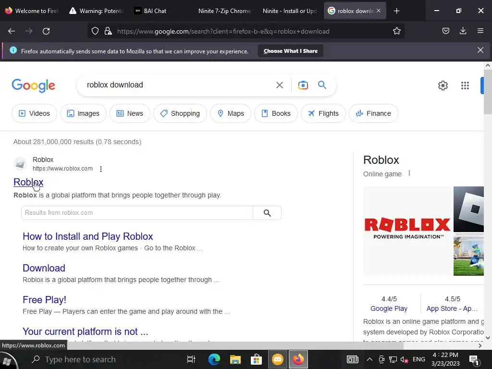The image size is (492, 369).
Task: Bookmark this page with the star
Action: (x=396, y=31)
